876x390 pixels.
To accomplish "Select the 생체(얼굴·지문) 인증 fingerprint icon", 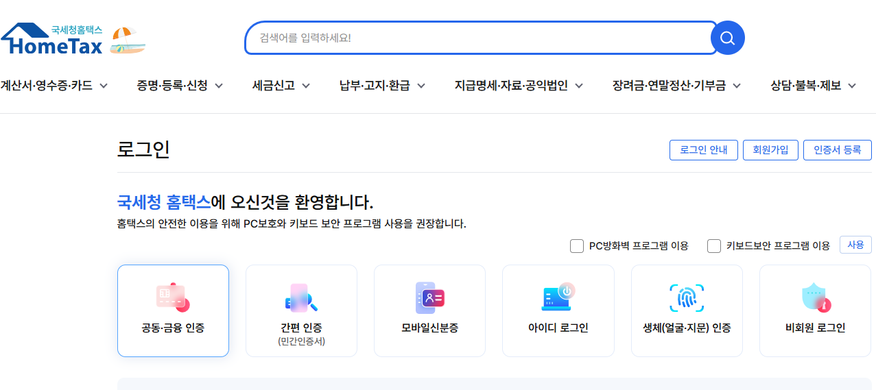I will pyautogui.click(x=687, y=297).
